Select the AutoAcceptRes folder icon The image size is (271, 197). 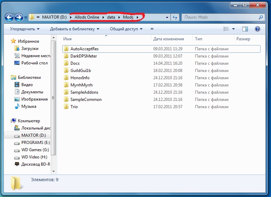point(66,49)
